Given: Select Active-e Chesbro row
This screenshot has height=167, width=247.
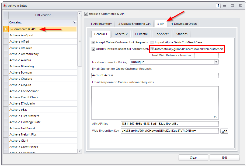Looking at the screenshot, I should [43, 79].
